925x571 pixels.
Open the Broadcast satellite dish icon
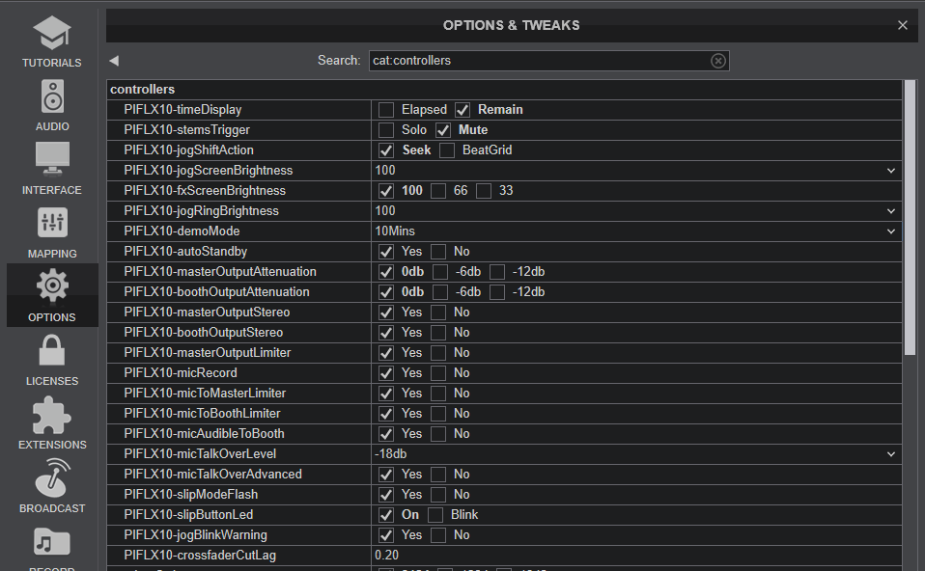click(x=52, y=478)
